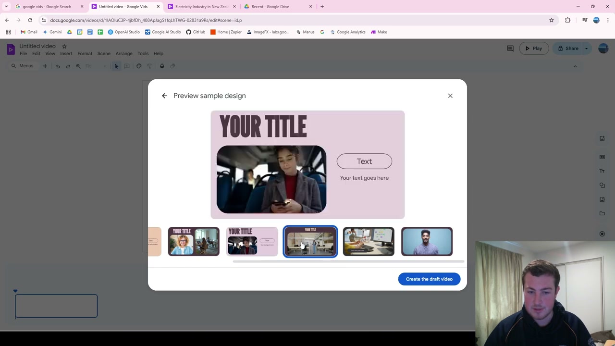Select the empty scene in the timeline
The width and height of the screenshot is (615, 346).
(56, 306)
